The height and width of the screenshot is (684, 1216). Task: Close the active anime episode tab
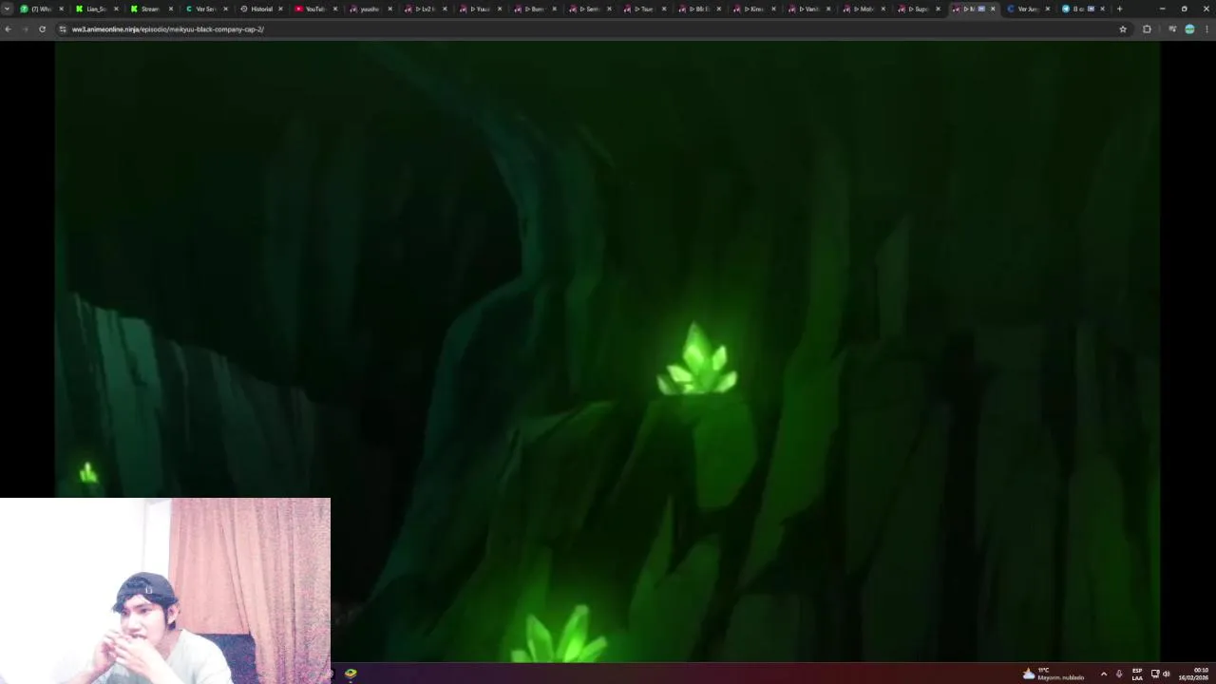(993, 9)
